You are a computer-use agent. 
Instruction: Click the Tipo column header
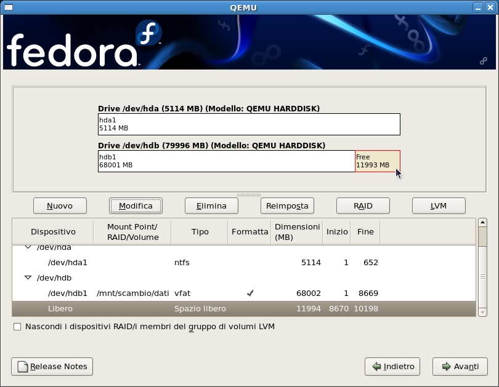pos(200,231)
